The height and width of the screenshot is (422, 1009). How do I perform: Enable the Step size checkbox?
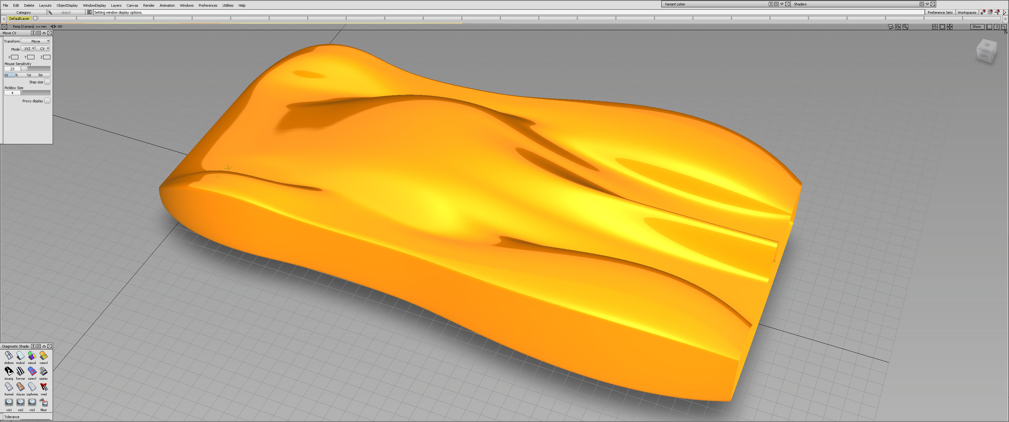coord(47,82)
